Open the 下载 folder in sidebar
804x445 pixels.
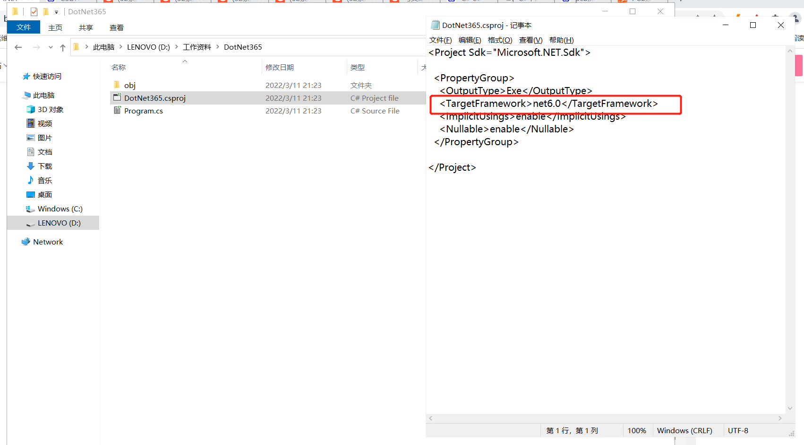[x=45, y=166]
